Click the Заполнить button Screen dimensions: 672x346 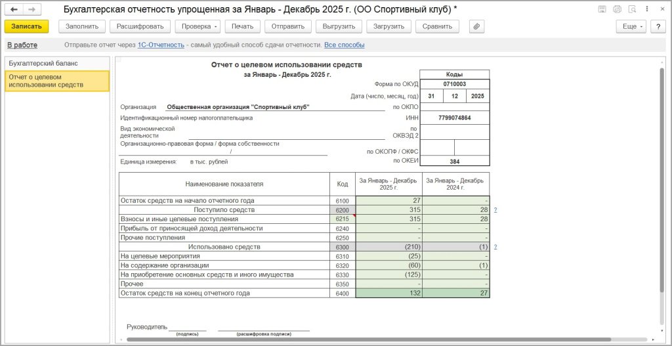pos(82,26)
